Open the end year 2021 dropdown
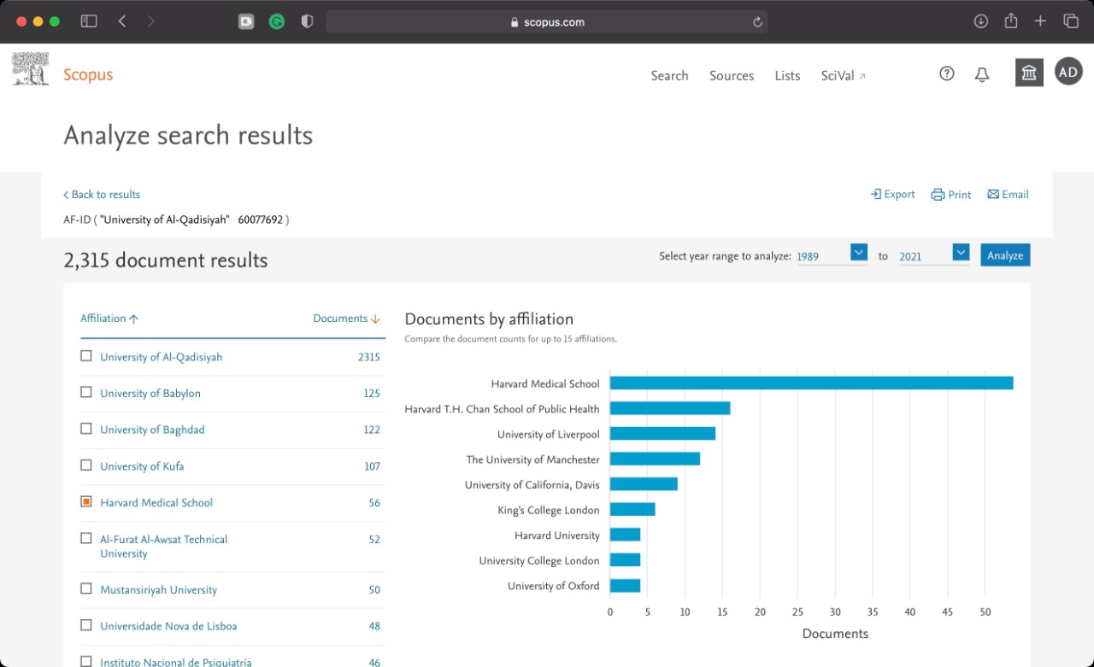1094x667 pixels. (x=961, y=253)
